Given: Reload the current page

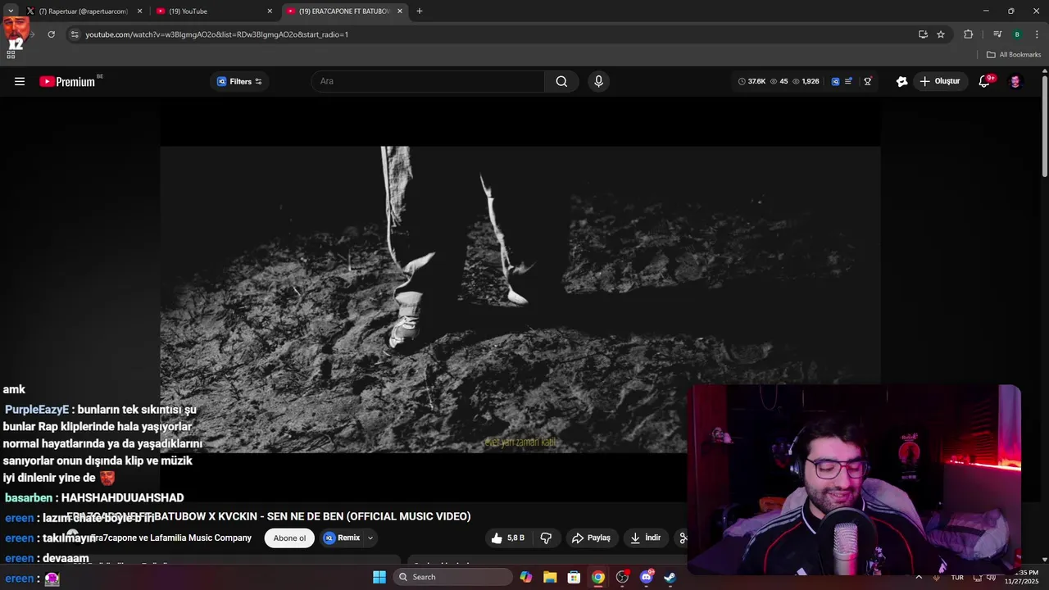Looking at the screenshot, I should coord(51,34).
